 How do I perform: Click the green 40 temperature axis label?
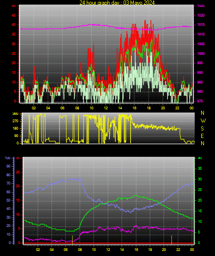pyautogui.click(x=200, y=158)
